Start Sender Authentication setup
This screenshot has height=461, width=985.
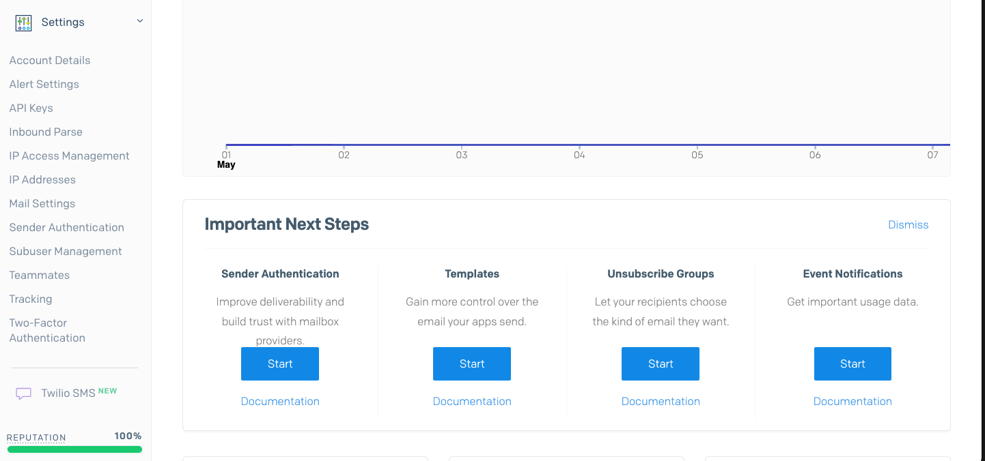(280, 363)
